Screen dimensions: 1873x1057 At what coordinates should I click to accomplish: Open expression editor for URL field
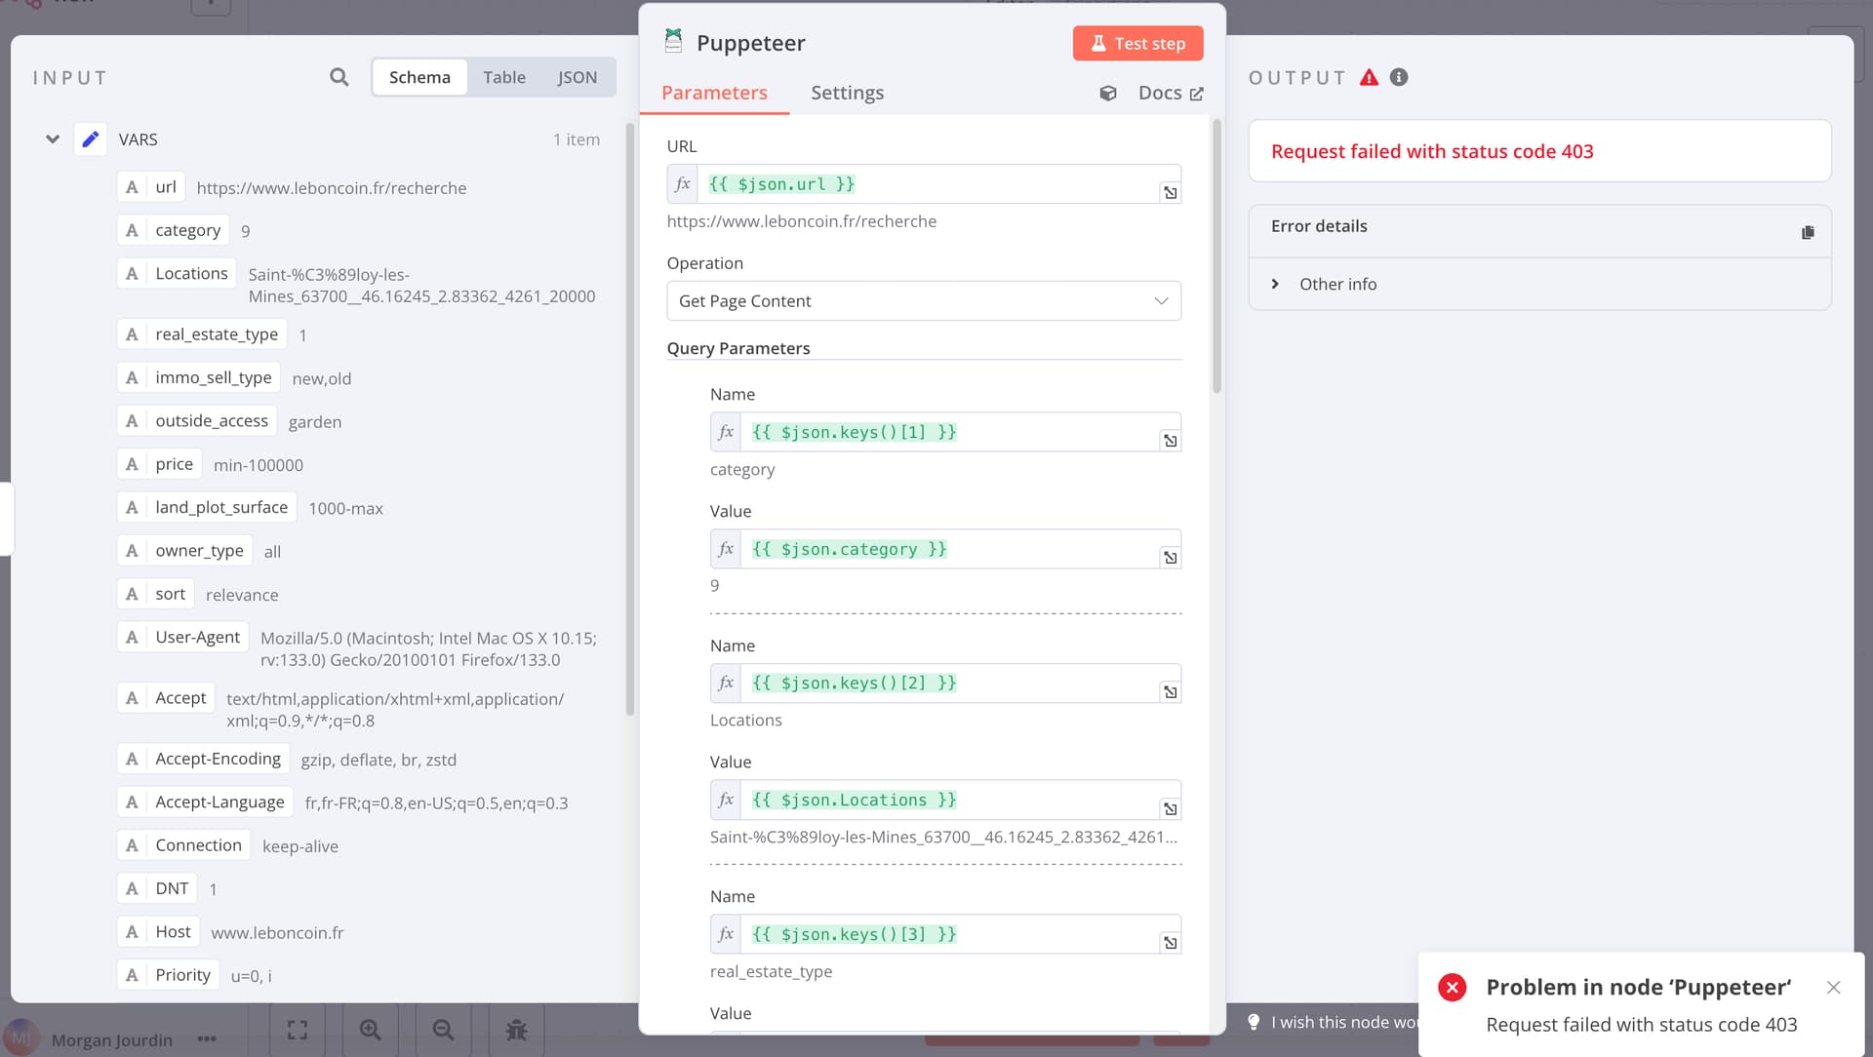[x=1170, y=193]
